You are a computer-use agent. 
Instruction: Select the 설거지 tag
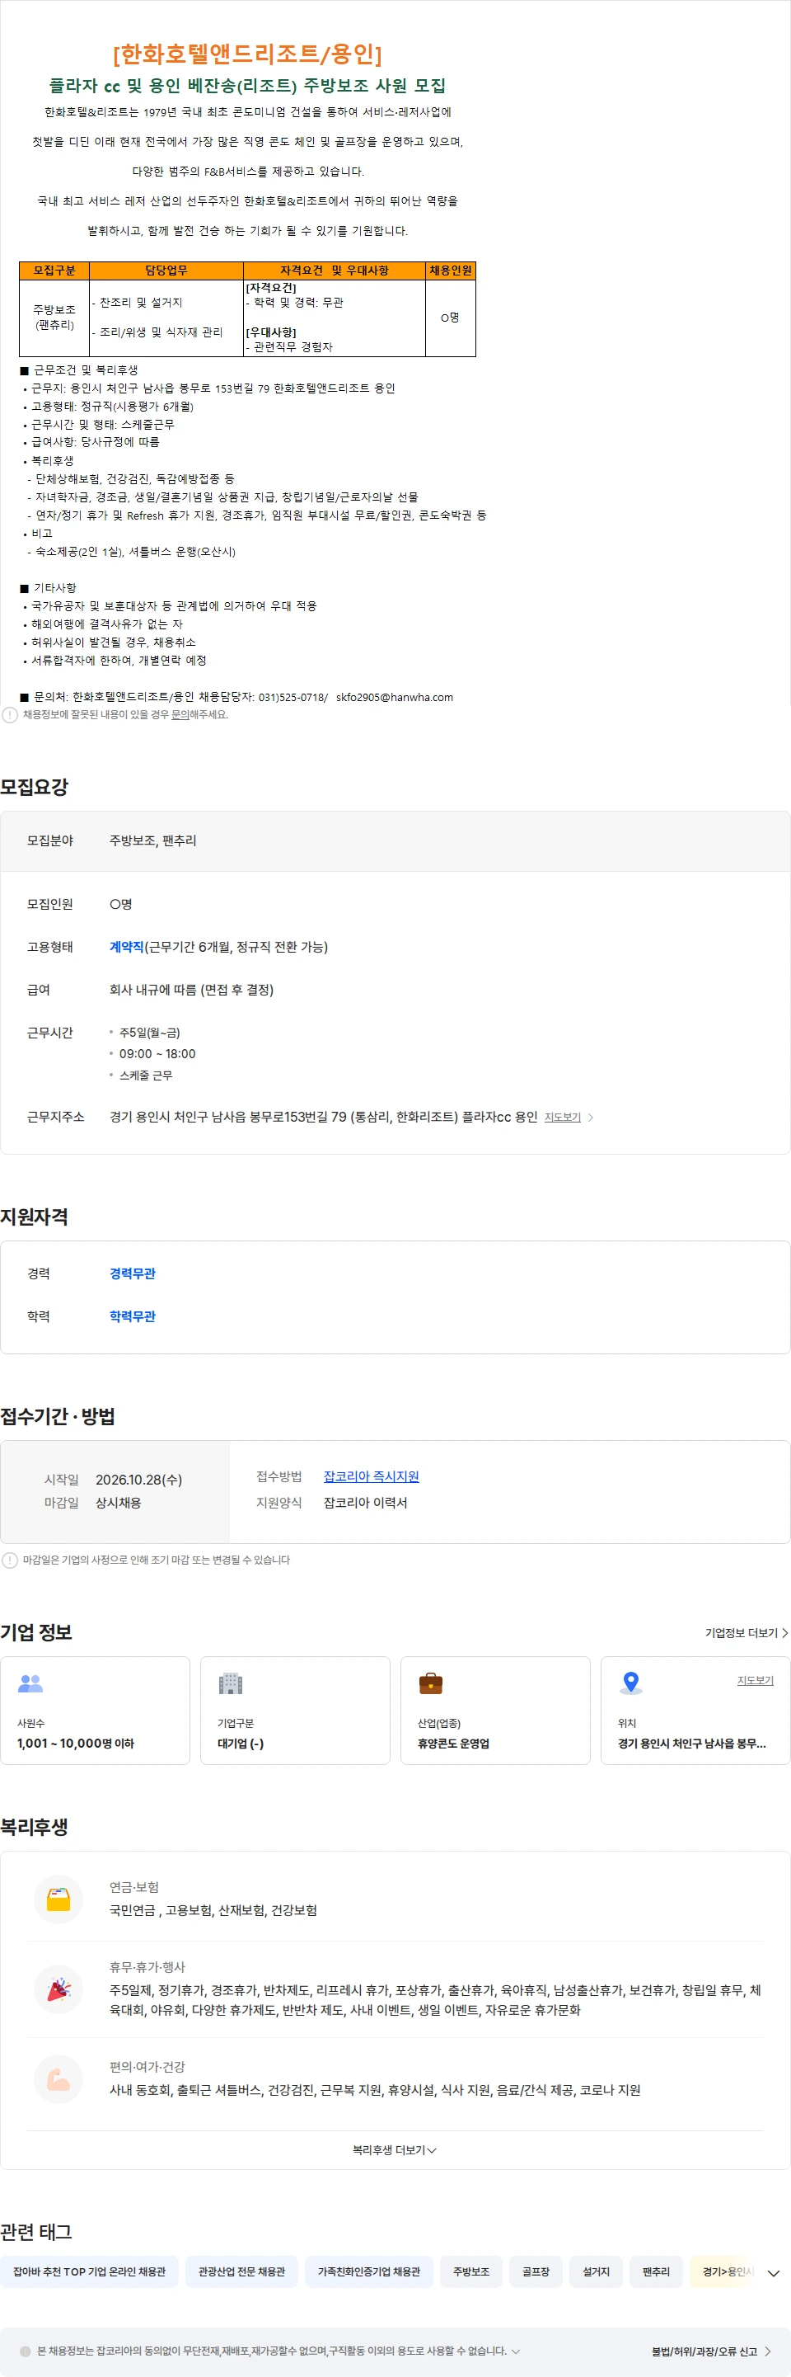596,2271
